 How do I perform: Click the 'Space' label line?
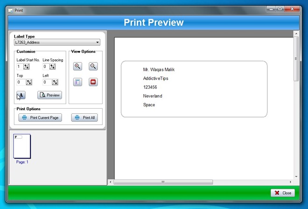149,105
